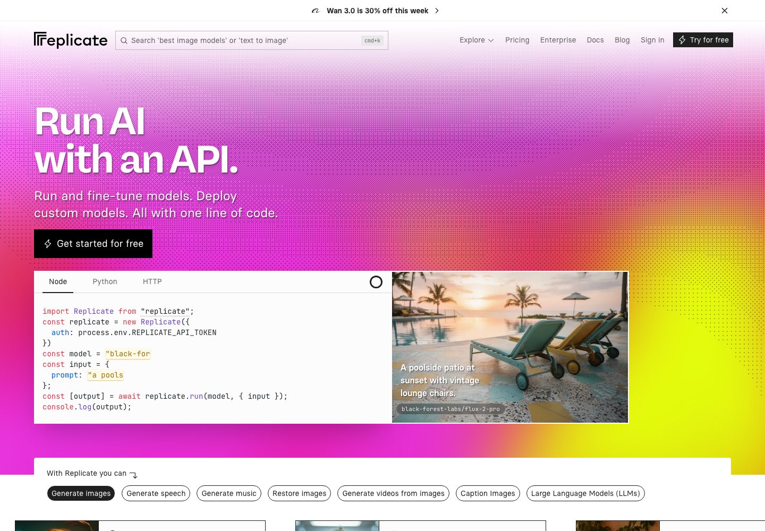
Task: Click the search magnifier icon
Action: point(124,40)
